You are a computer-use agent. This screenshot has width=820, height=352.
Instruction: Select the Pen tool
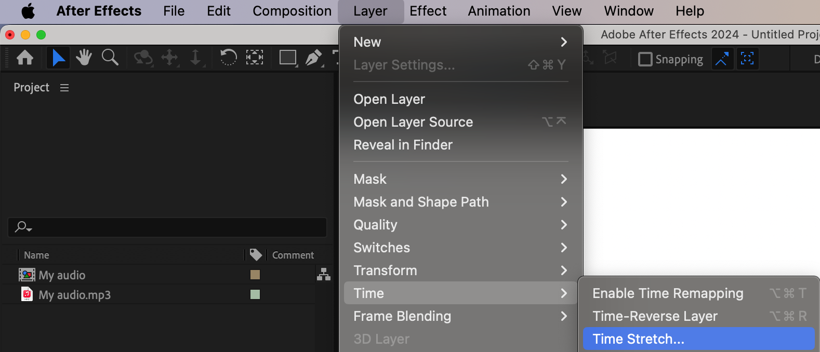(314, 58)
